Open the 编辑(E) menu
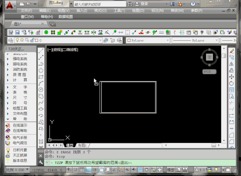Image resolution: width=241 pixels, height=176 pixels. pyautogui.click(x=45, y=11)
